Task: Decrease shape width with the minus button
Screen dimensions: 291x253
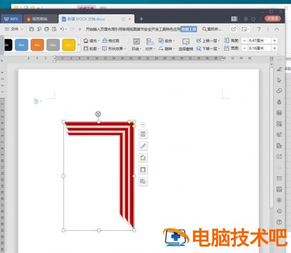Action: pyautogui.click(x=244, y=48)
